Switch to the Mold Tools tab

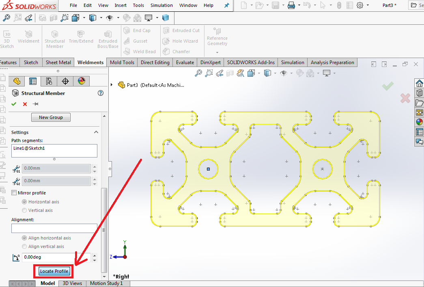coord(122,63)
